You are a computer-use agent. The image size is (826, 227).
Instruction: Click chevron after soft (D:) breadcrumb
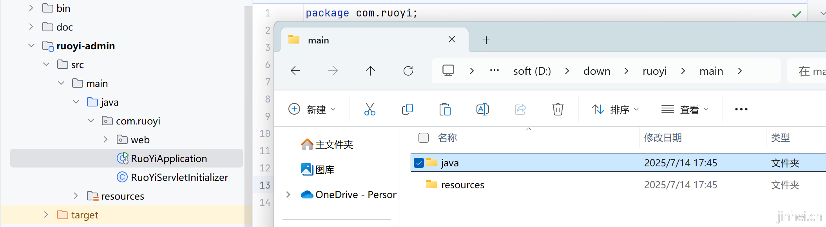(x=567, y=71)
